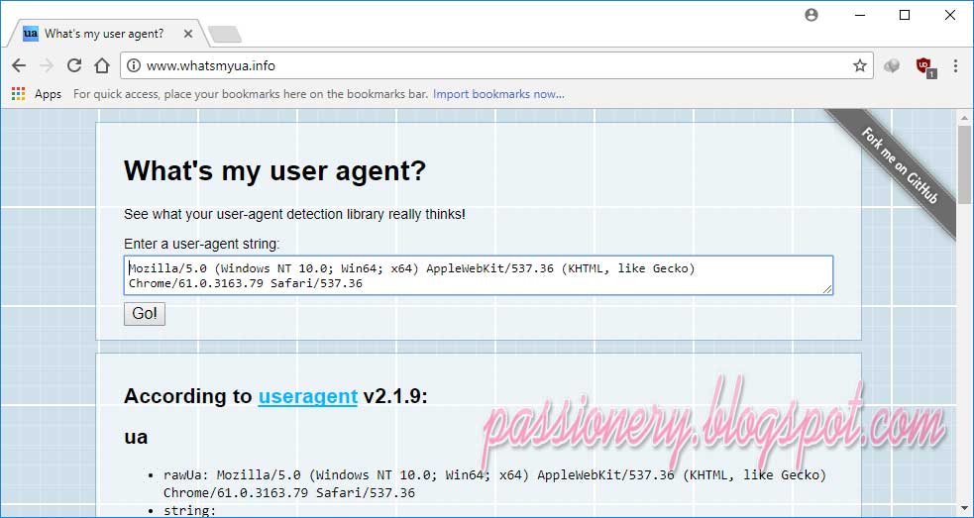This screenshot has width=974, height=518.
Task: Minimize the Chrome window
Action: [860, 15]
